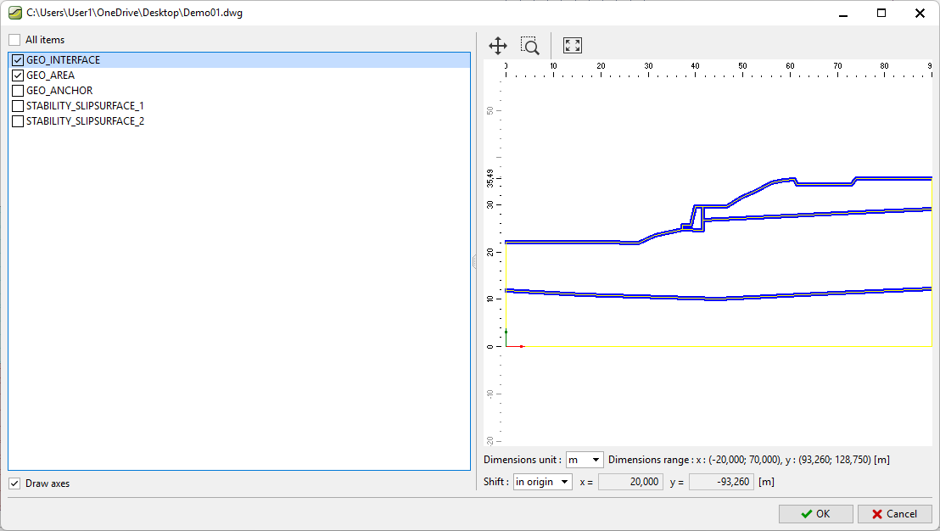This screenshot has width=940, height=531.
Task: Maximize the import dialog window
Action: pos(881,14)
